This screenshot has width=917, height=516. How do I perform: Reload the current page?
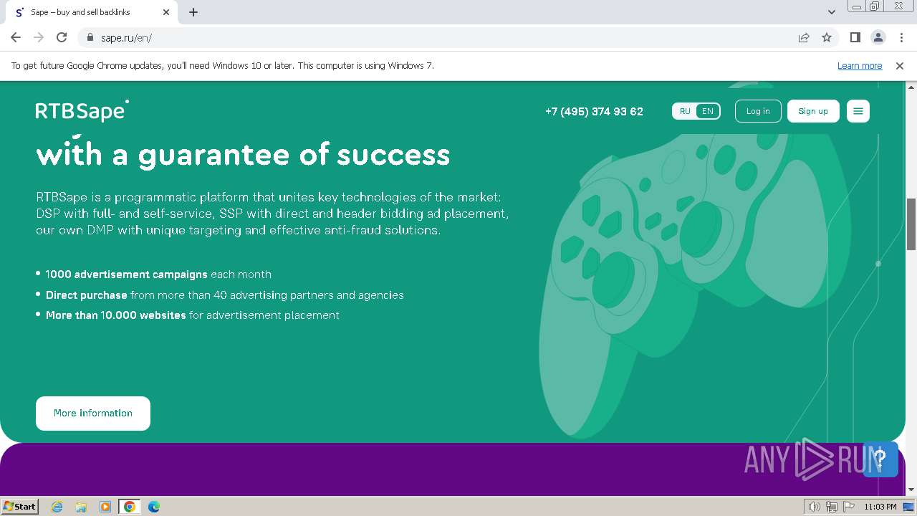click(62, 37)
